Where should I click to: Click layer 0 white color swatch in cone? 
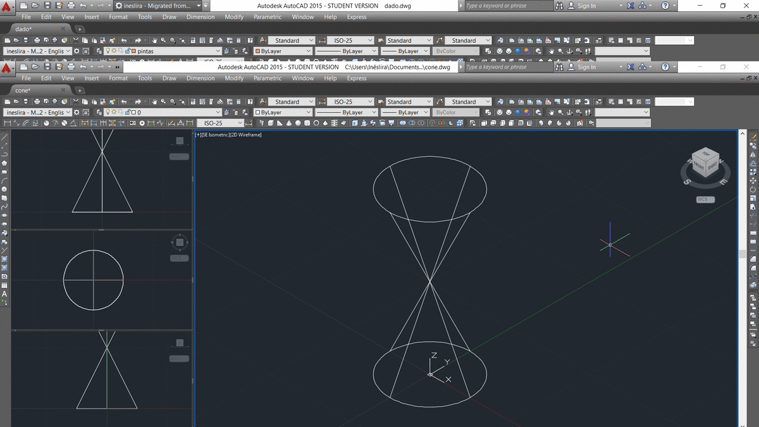133,113
